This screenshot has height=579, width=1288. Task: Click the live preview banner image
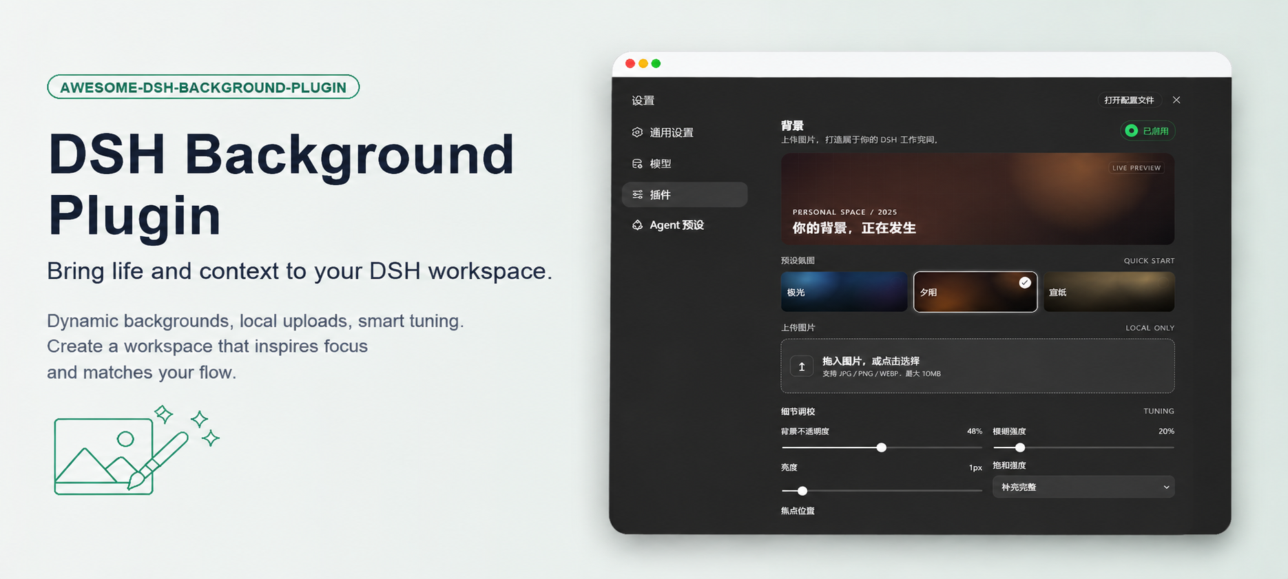[977, 199]
